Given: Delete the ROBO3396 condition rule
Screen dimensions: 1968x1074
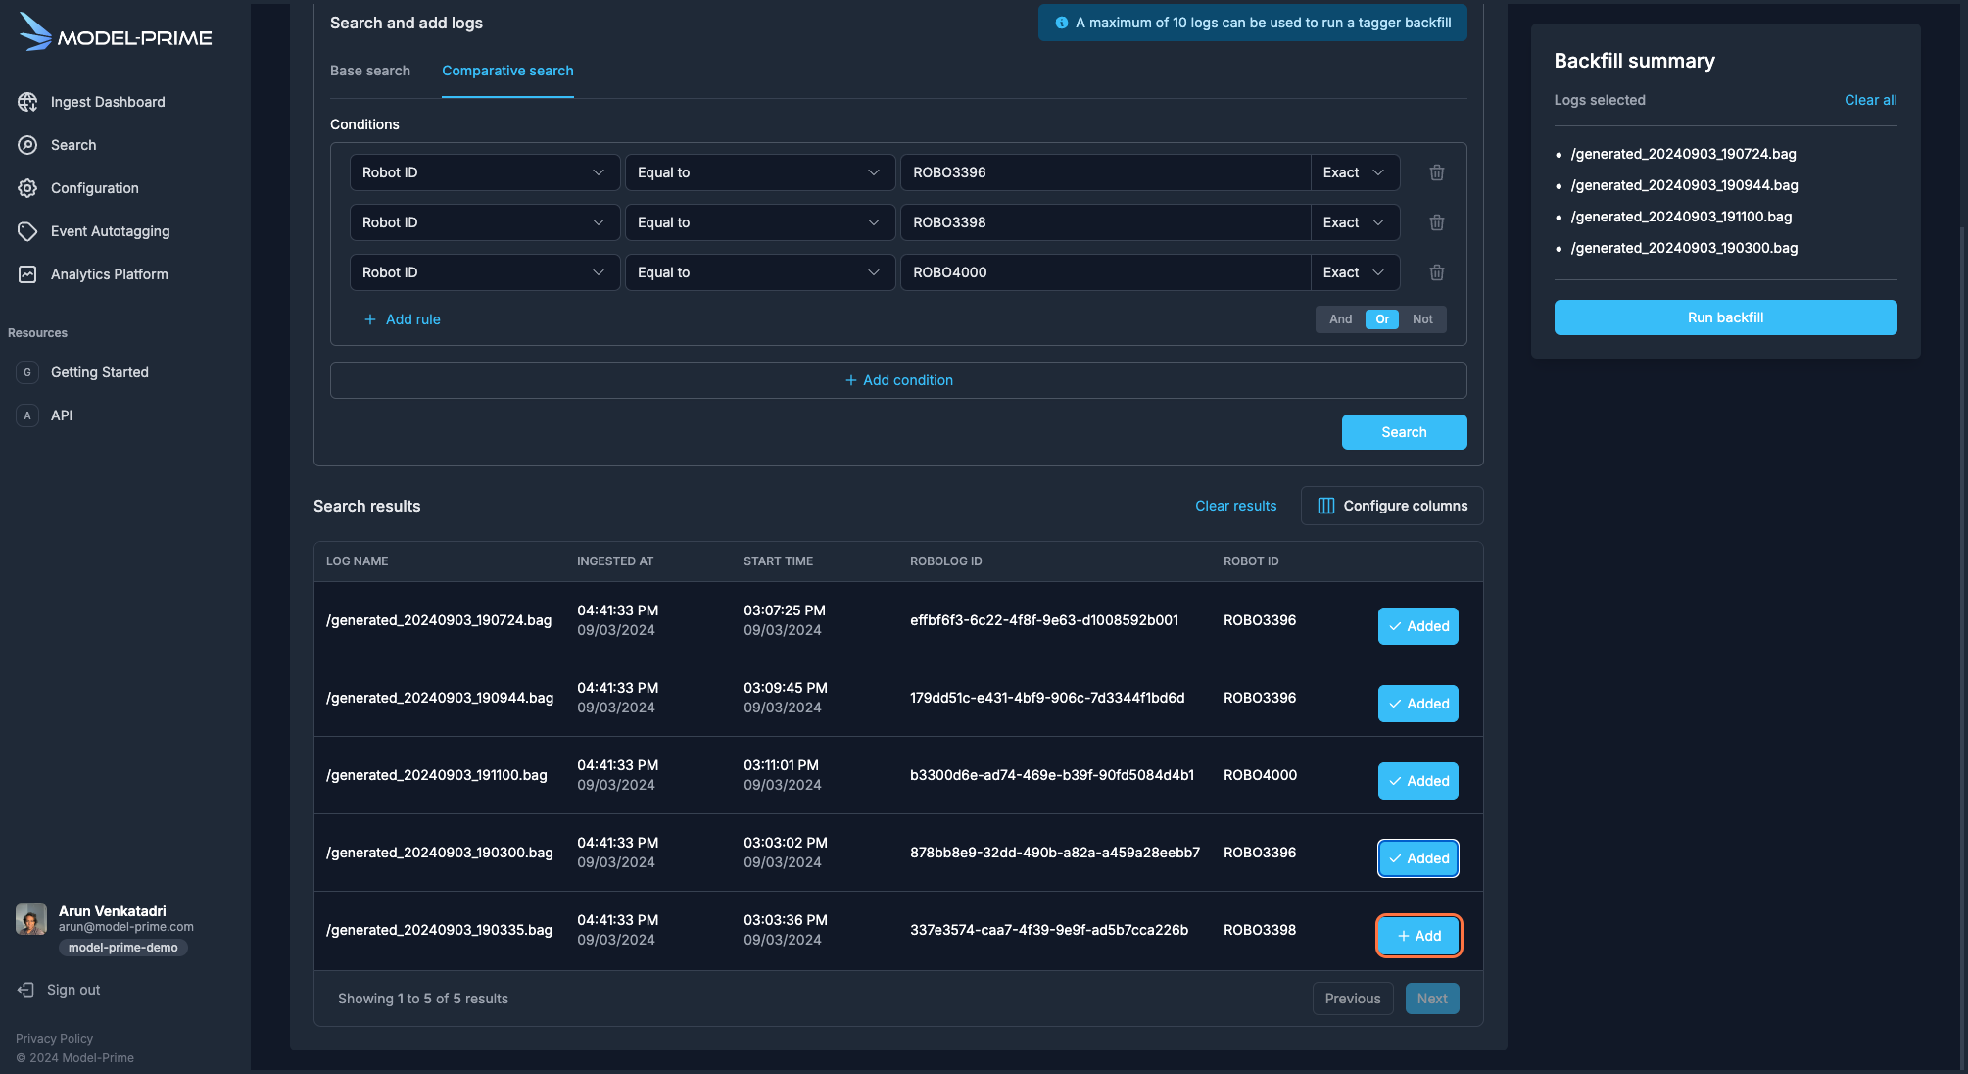Looking at the screenshot, I should click(1436, 172).
